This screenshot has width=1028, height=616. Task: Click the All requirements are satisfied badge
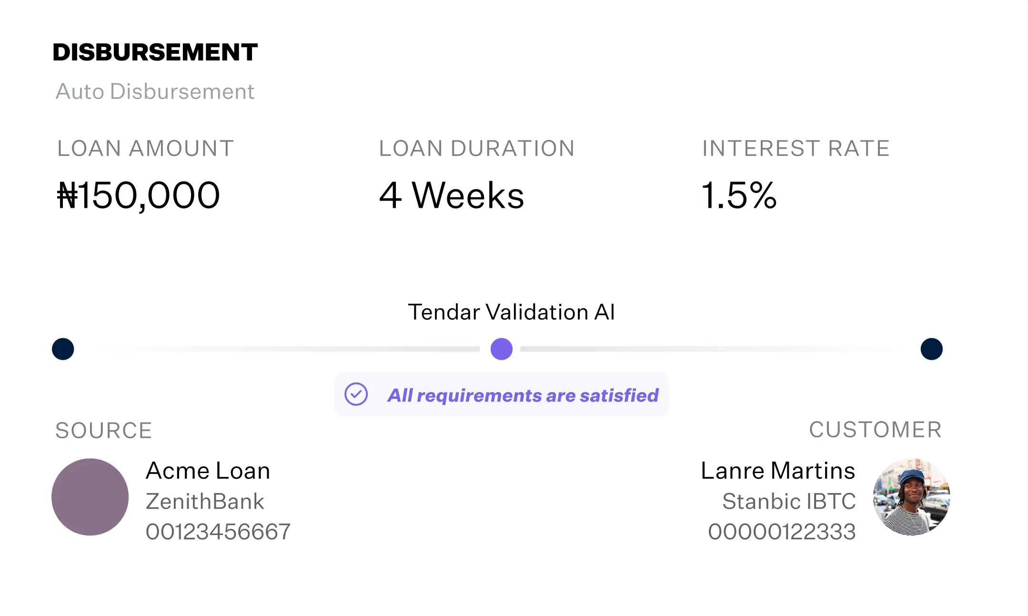501,394
